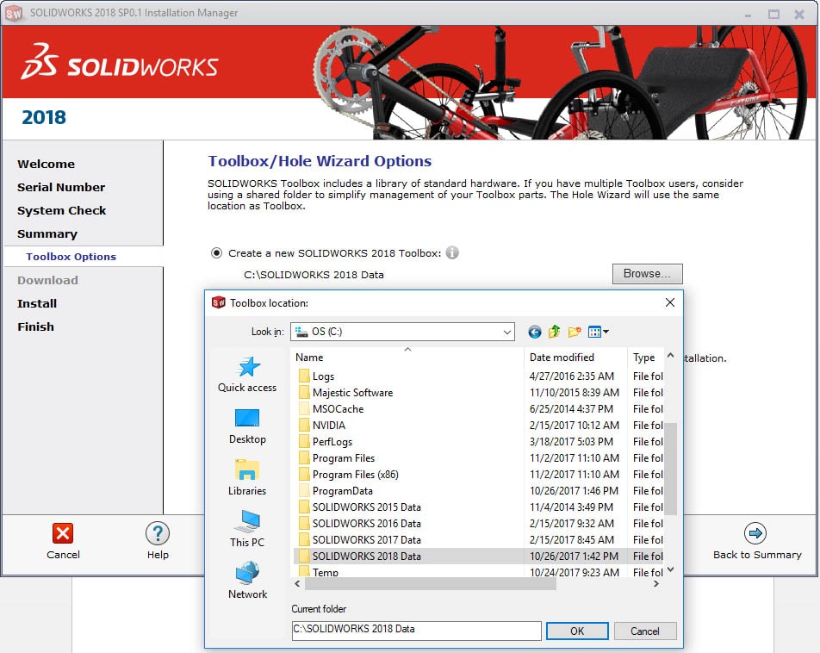
Task: Go back to last folder visited
Action: click(534, 332)
